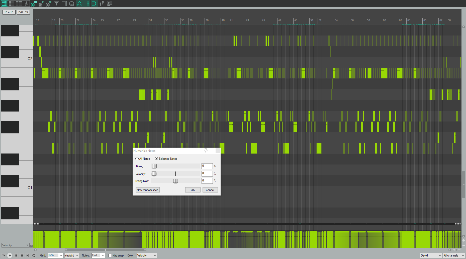Focus the Timing bias percent field

(x=207, y=180)
